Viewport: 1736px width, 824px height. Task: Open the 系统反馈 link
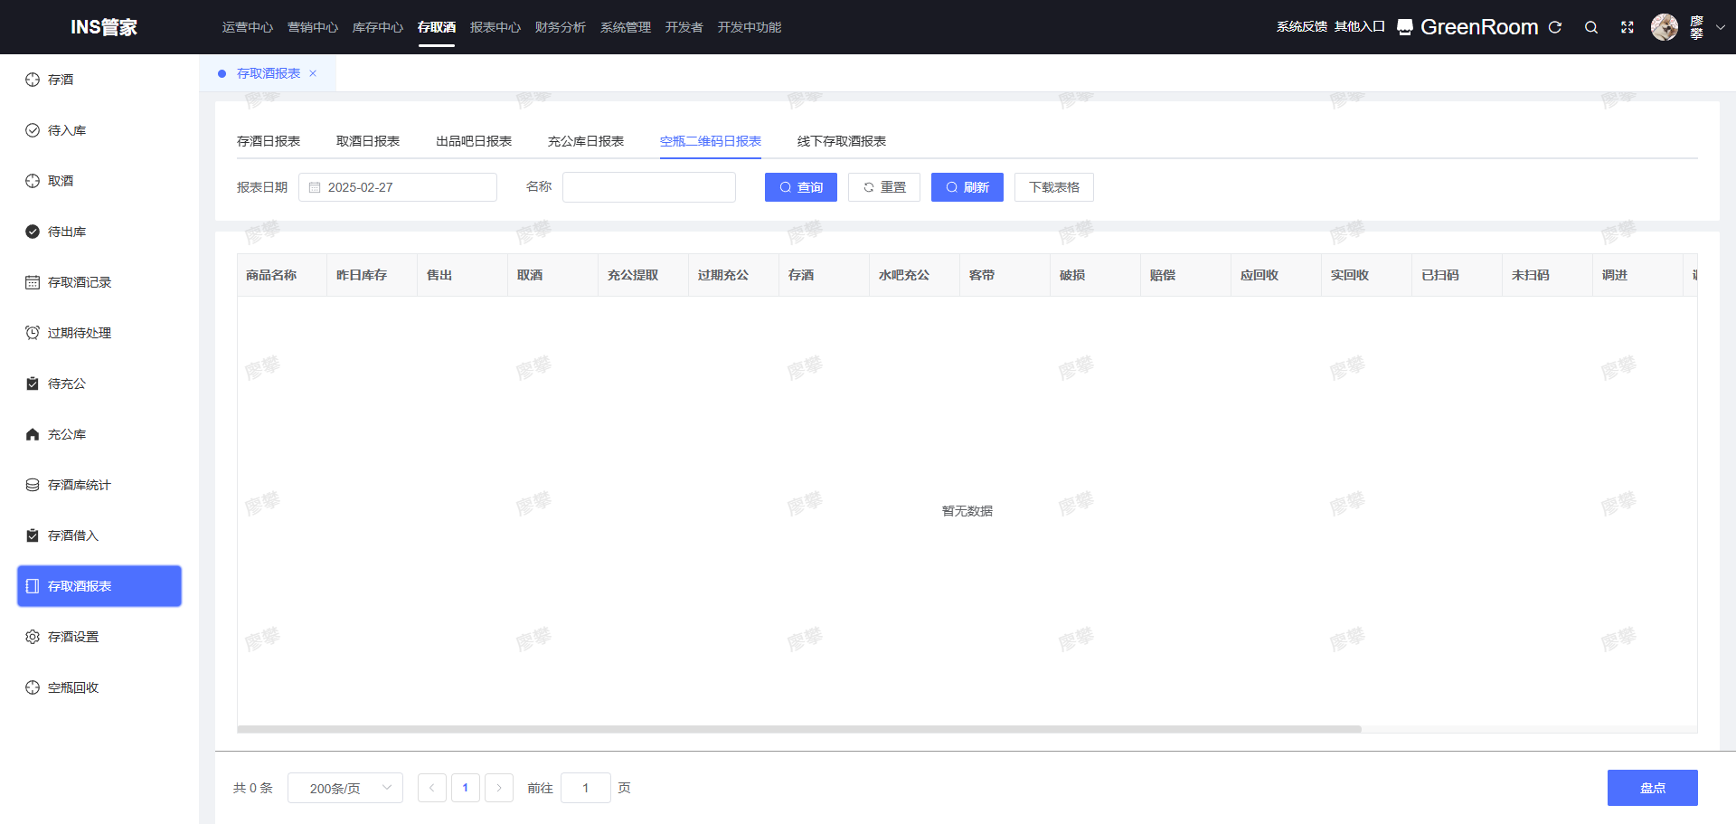pyautogui.click(x=1302, y=27)
